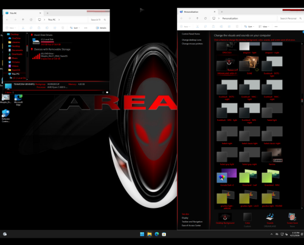Click Change desktop icons link
Screen dimensions: 304x245
tap(192, 40)
